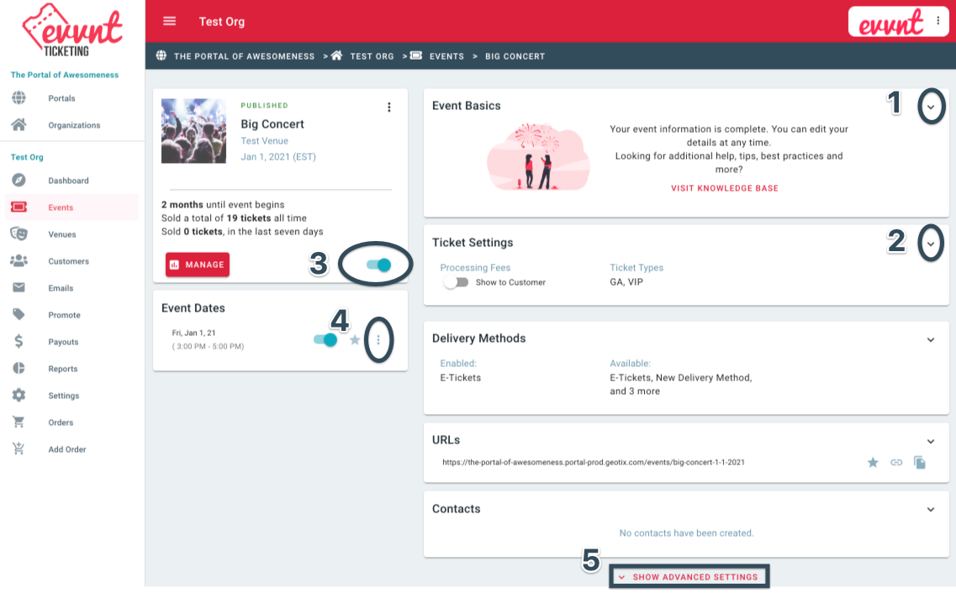Click the Add Order cart-plus icon
Image resolution: width=956 pixels, height=598 pixels.
(18, 448)
